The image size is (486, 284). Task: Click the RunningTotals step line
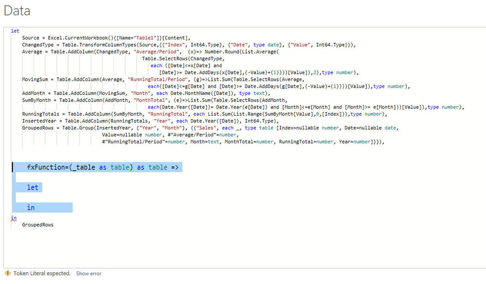[x=38, y=114]
